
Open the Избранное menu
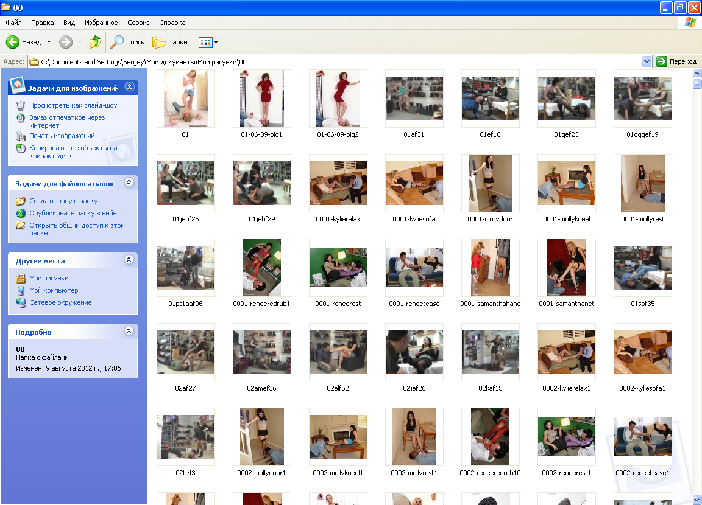101,23
